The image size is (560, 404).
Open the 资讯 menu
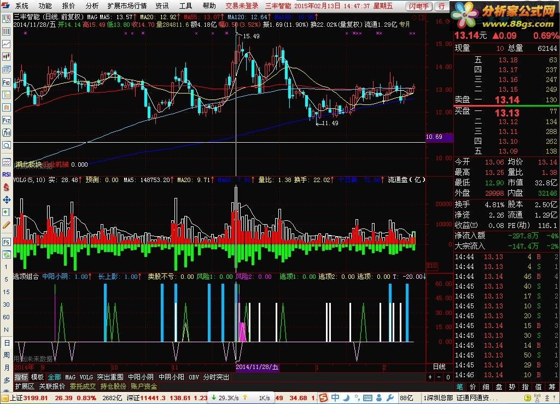(x=162, y=5)
